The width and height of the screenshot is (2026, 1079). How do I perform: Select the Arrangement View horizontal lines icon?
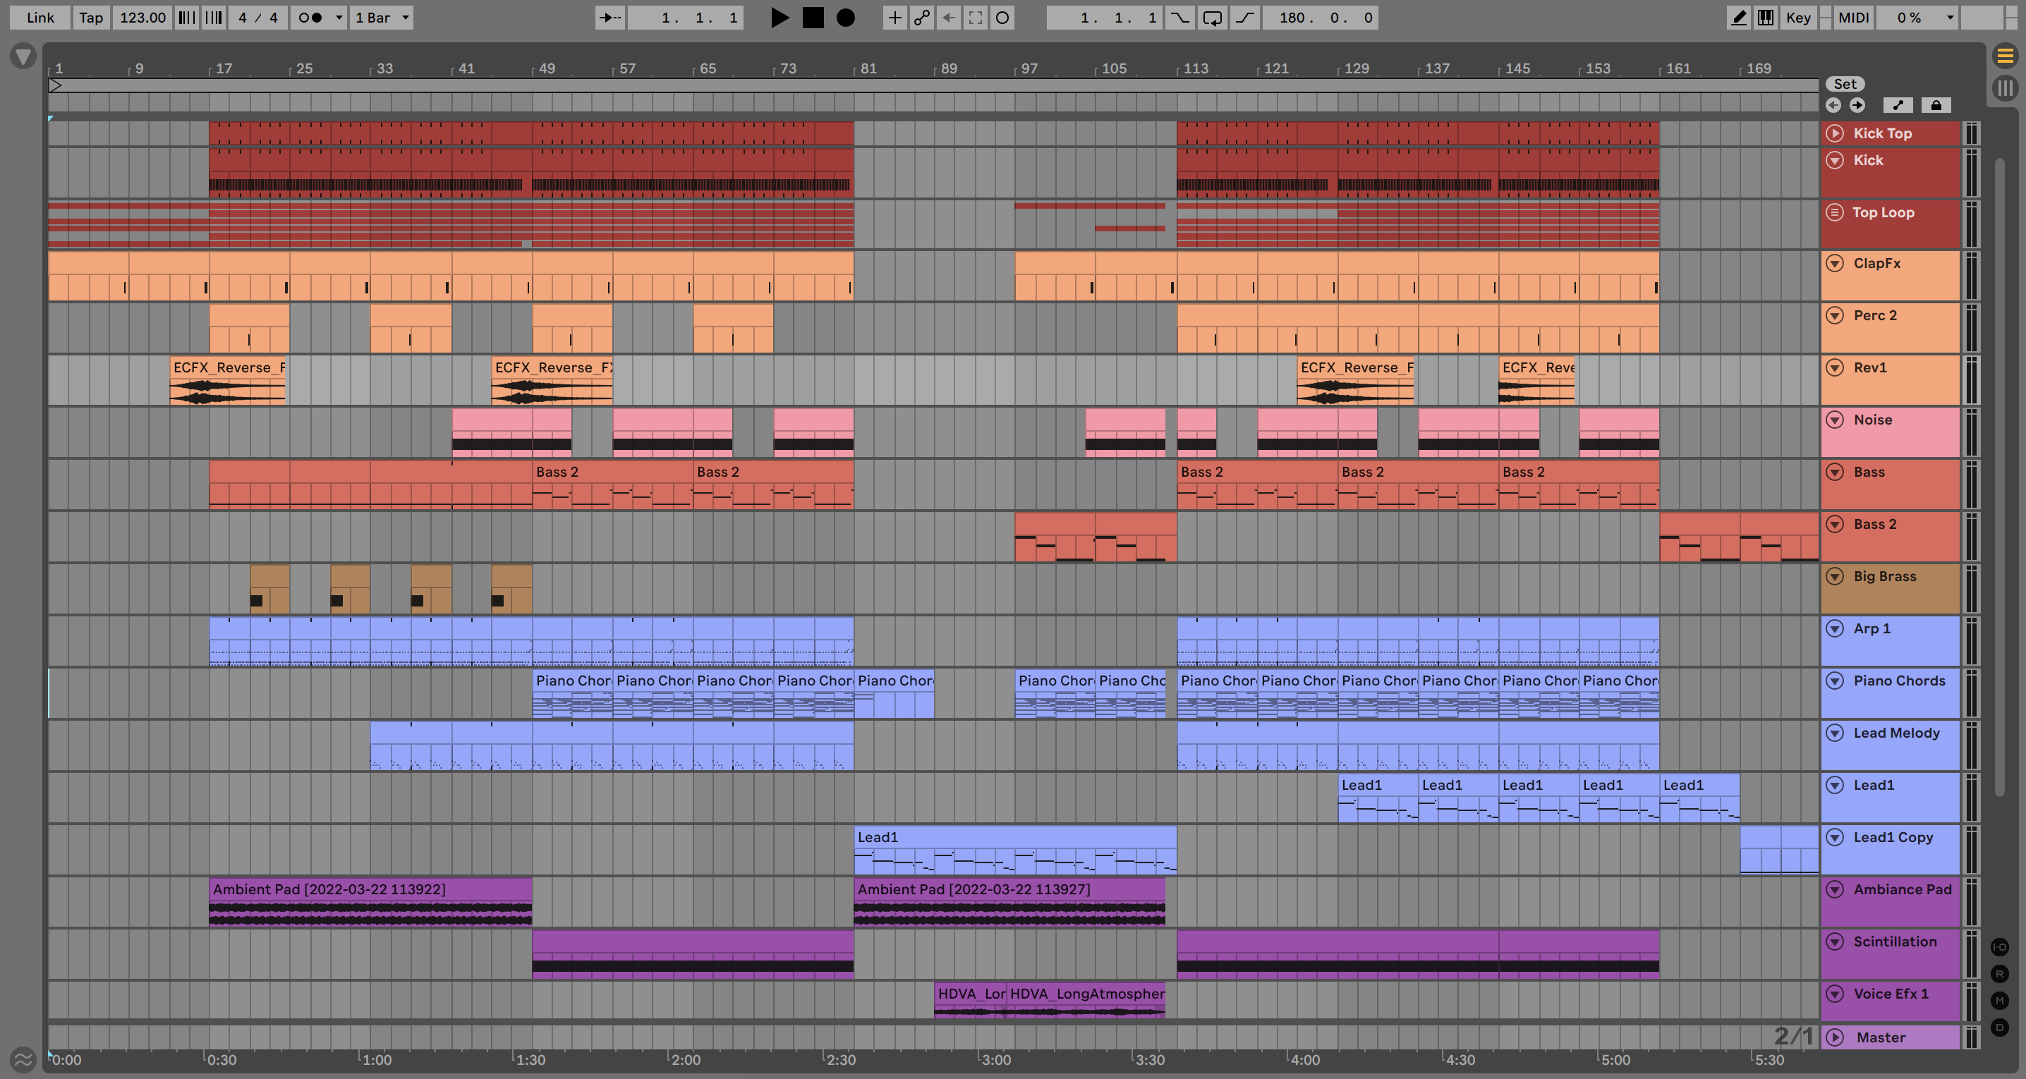pyautogui.click(x=2005, y=56)
